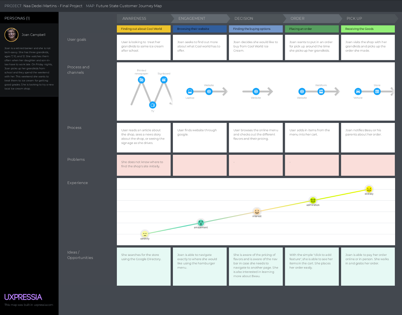Viewport: 402px width, 315px height.
Task: Click 'She does not know where' problem card
Action: [x=144, y=165]
